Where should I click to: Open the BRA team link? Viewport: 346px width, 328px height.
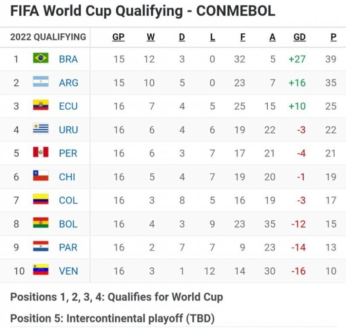(x=68, y=59)
